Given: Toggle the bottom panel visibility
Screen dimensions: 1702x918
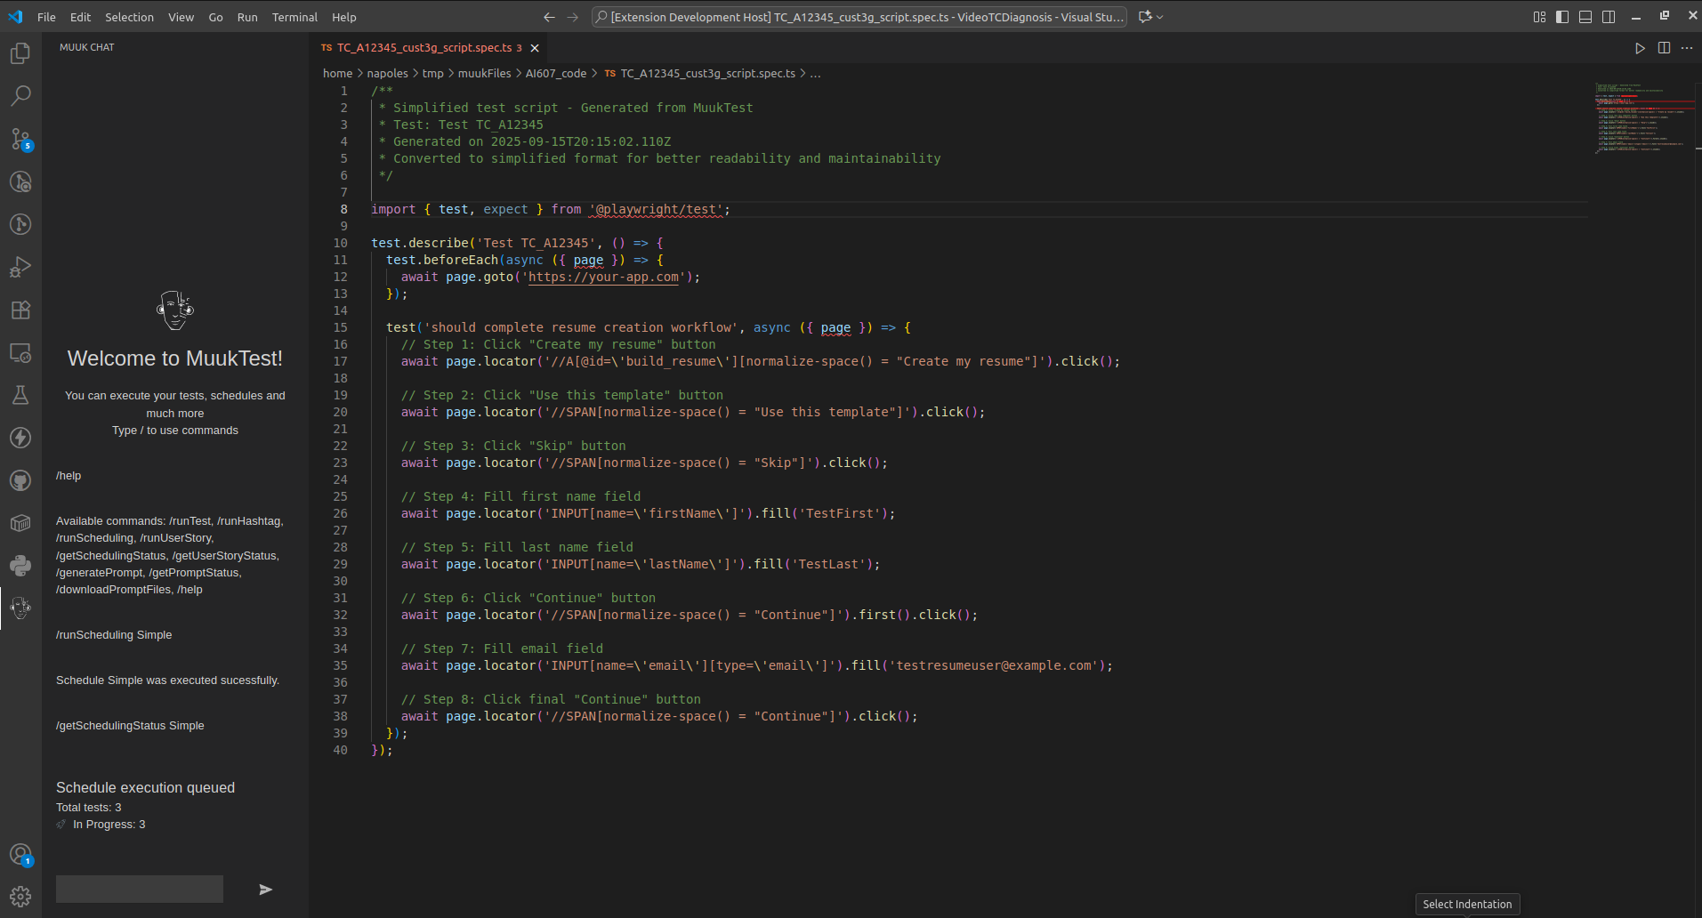Looking at the screenshot, I should (x=1585, y=17).
